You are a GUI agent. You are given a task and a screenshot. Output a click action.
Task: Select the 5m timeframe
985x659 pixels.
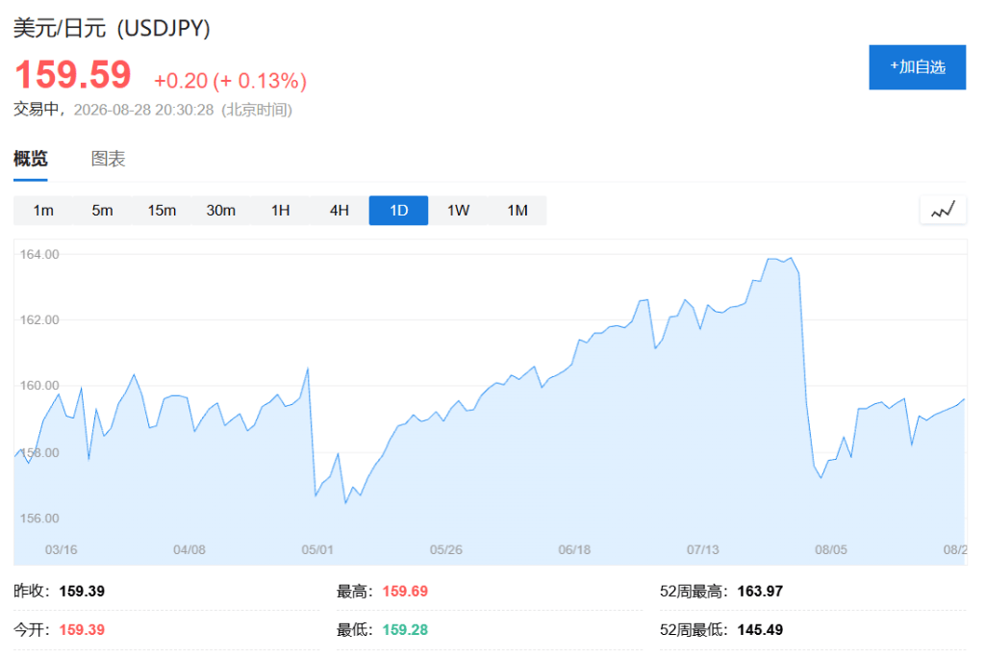(x=102, y=211)
